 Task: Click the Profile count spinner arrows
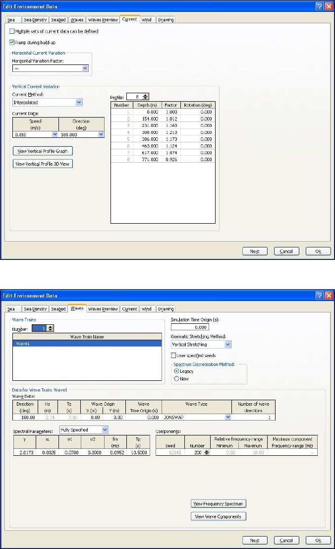[146, 97]
